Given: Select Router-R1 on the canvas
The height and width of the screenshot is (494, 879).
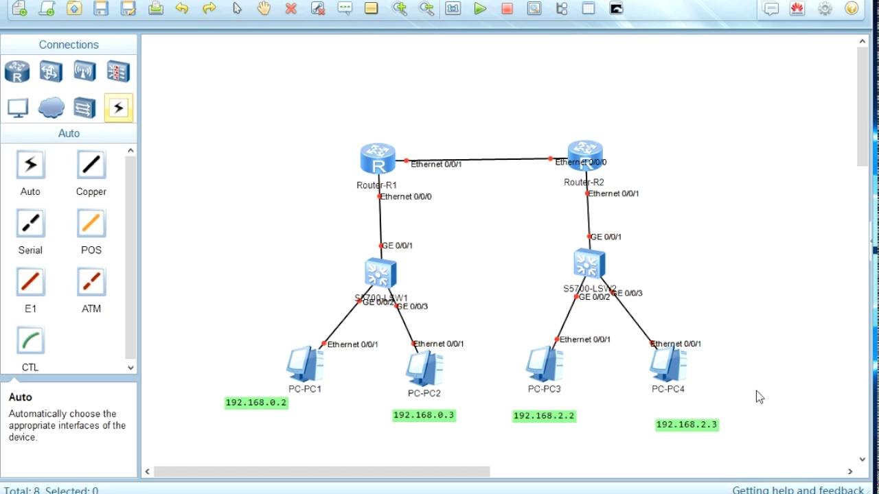Looking at the screenshot, I should tap(378, 159).
